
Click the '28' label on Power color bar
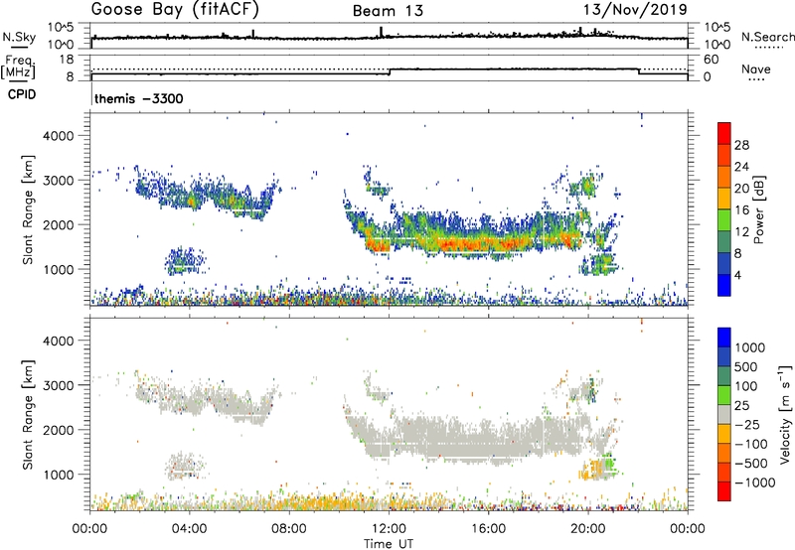(x=741, y=145)
